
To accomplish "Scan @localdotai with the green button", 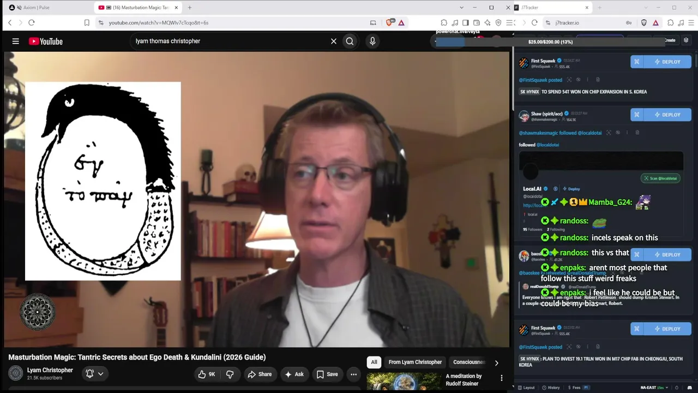I will (x=660, y=178).
